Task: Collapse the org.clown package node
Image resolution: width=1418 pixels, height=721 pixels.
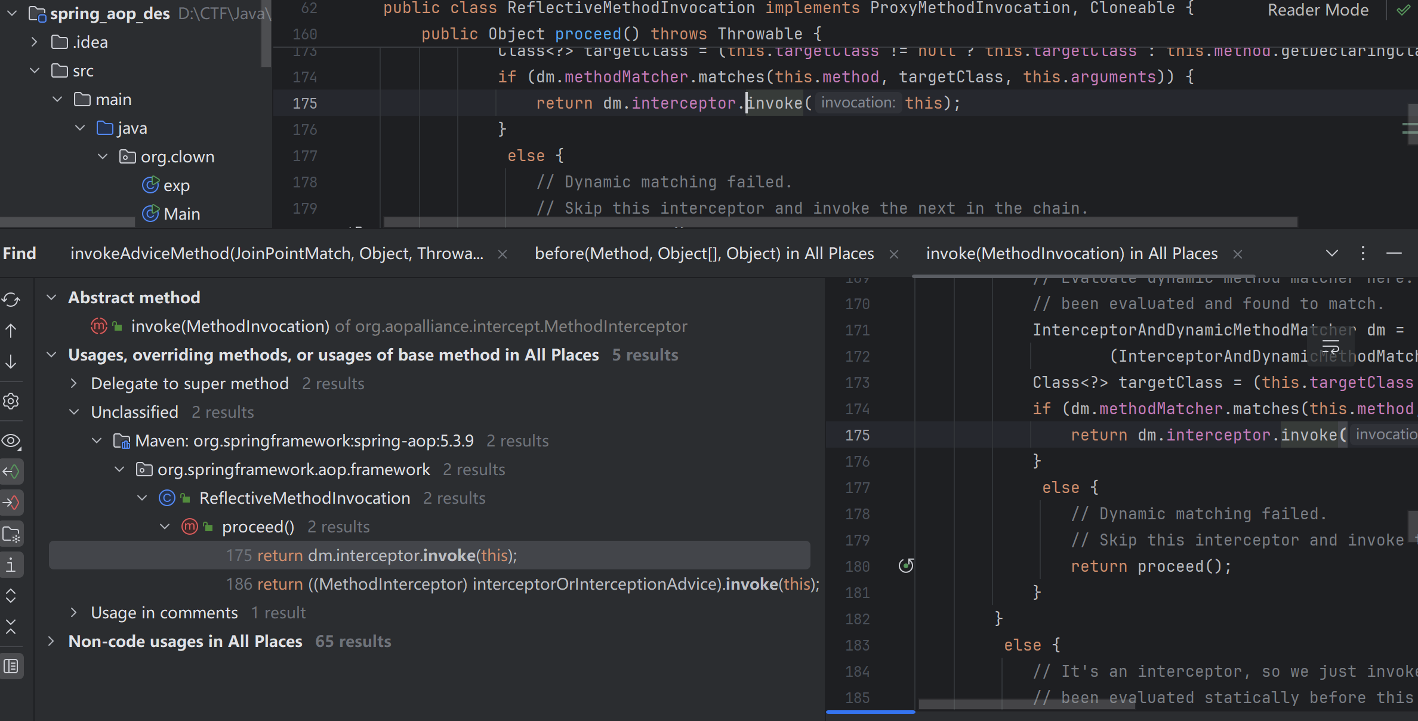Action: click(x=103, y=156)
